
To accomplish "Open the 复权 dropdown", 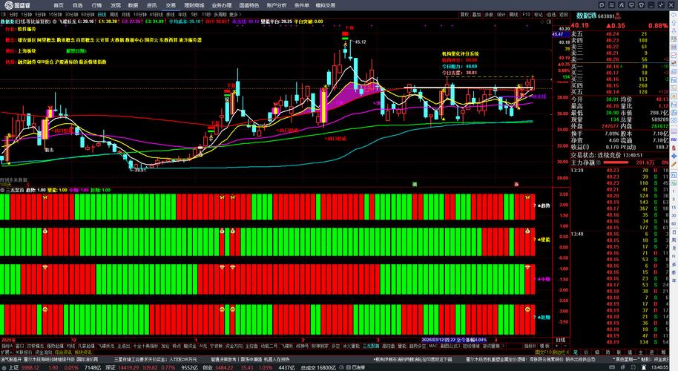I will pyautogui.click(x=465, y=15).
